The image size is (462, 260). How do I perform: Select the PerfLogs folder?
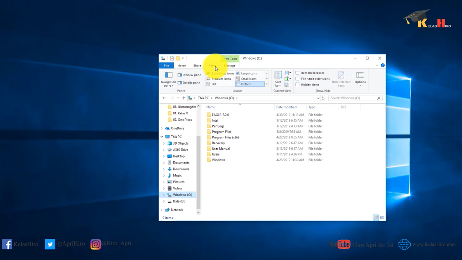click(218, 126)
